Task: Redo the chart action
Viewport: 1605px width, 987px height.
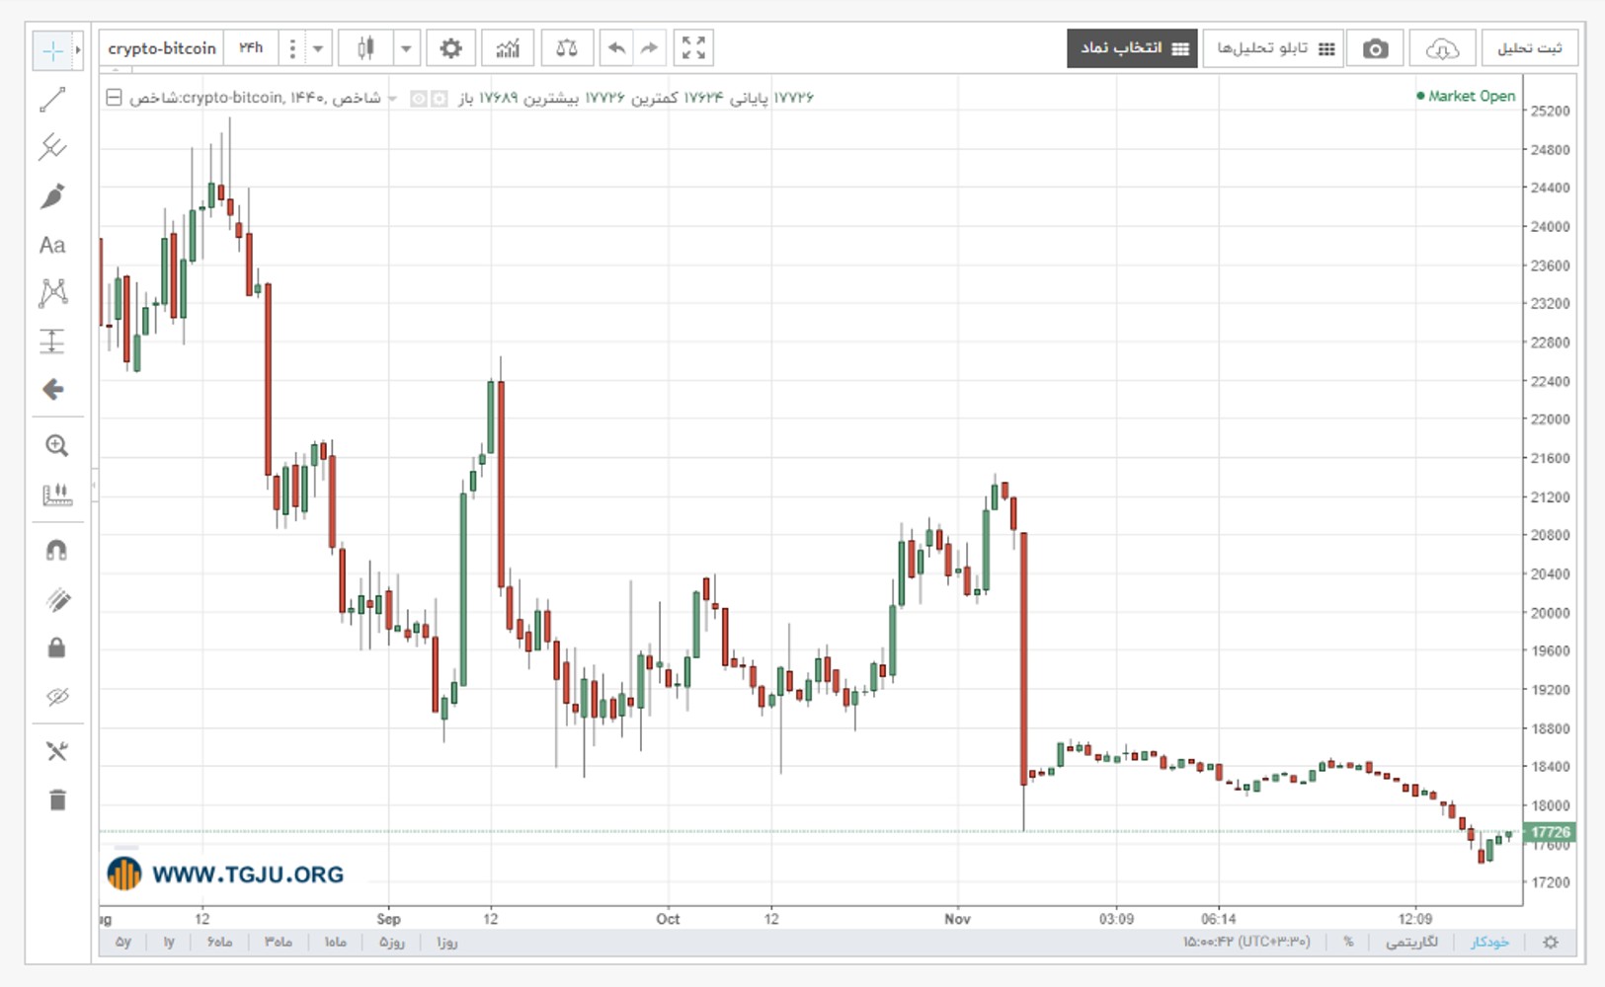Action: [x=649, y=48]
